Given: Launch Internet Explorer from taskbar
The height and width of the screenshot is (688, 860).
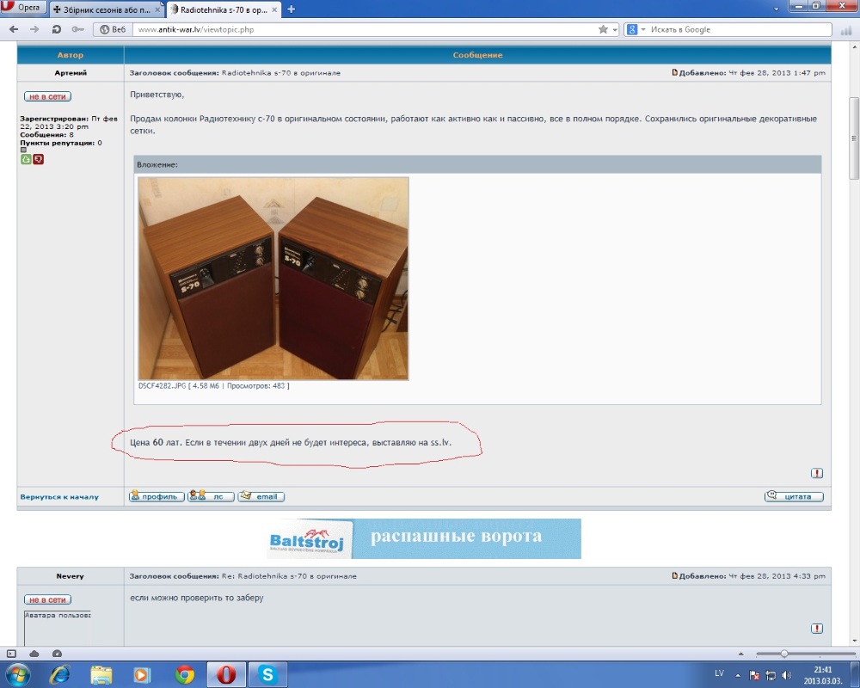Looking at the screenshot, I should (59, 674).
